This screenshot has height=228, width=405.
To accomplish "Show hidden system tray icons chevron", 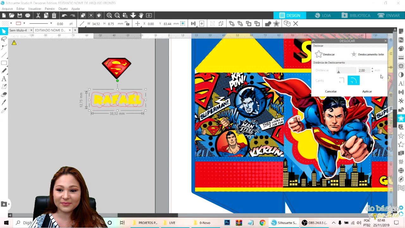I will tap(333, 223).
